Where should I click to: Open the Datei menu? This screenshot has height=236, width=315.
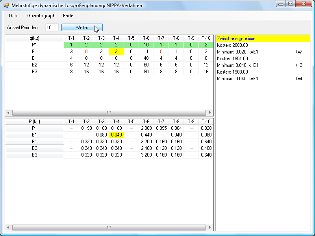[14, 16]
